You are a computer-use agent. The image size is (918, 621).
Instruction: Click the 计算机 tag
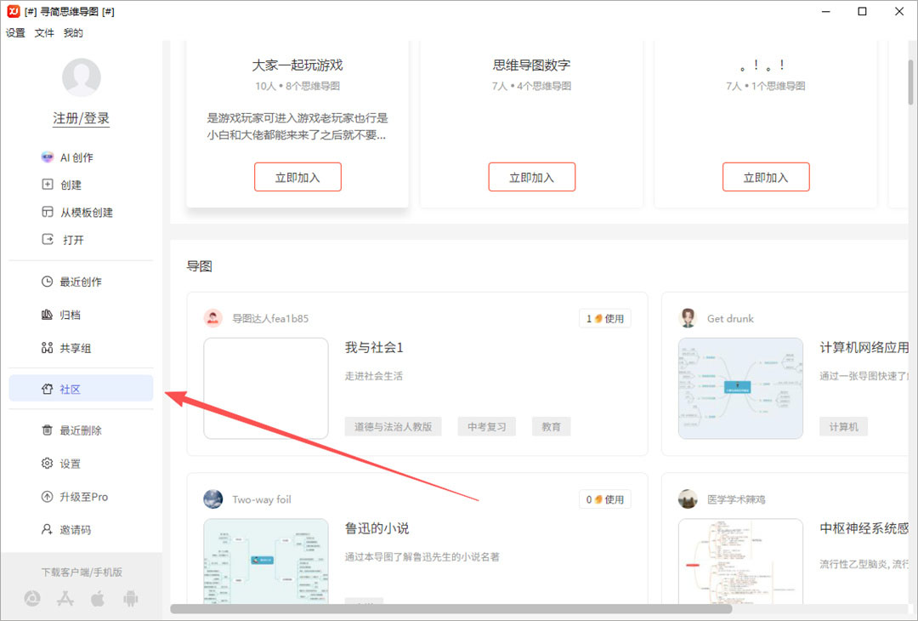pyautogui.click(x=844, y=426)
